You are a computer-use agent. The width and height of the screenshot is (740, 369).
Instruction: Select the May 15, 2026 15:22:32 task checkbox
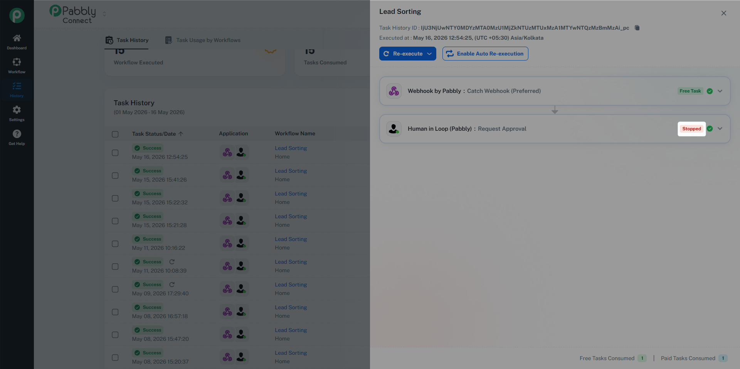click(x=115, y=198)
